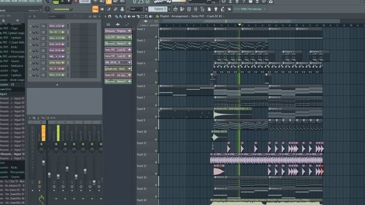Select the Impact 14 sample in browser

click(13, 154)
